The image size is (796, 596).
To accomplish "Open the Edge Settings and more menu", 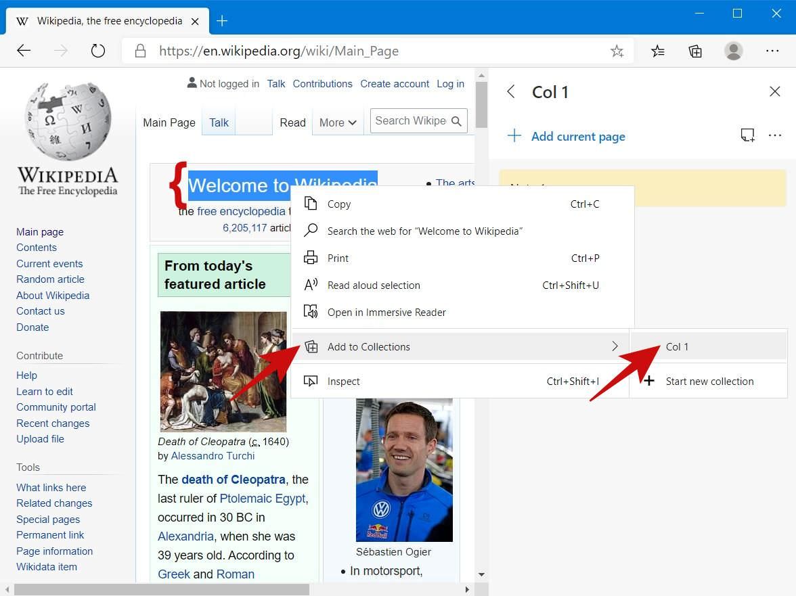I will click(x=772, y=51).
